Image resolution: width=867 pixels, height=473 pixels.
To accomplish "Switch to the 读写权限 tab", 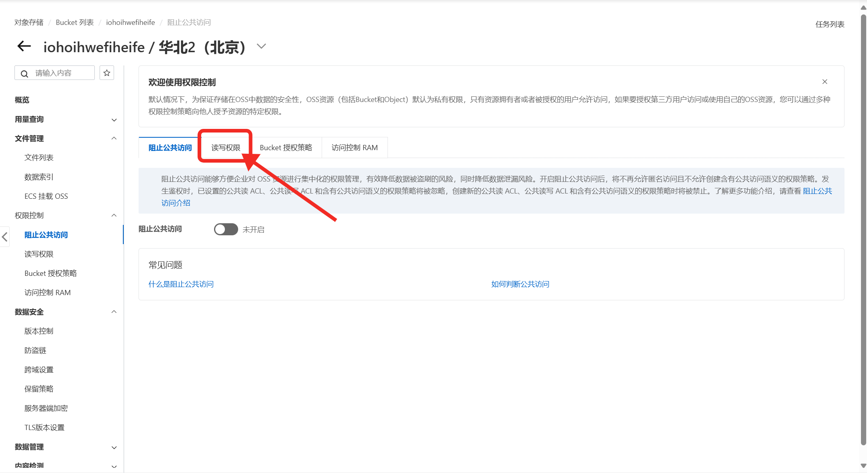I will [x=226, y=148].
